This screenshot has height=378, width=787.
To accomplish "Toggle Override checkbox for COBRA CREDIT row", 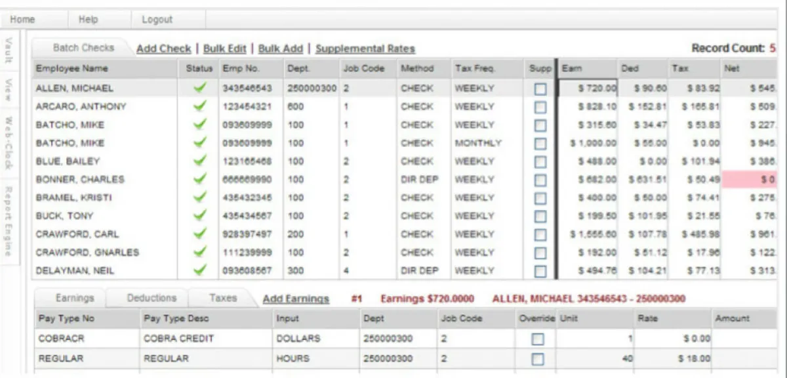I will 537,339.
